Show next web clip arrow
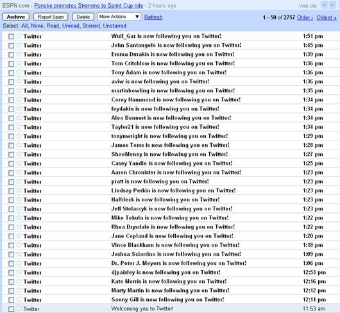This screenshot has height=313, width=340. [x=332, y=5]
